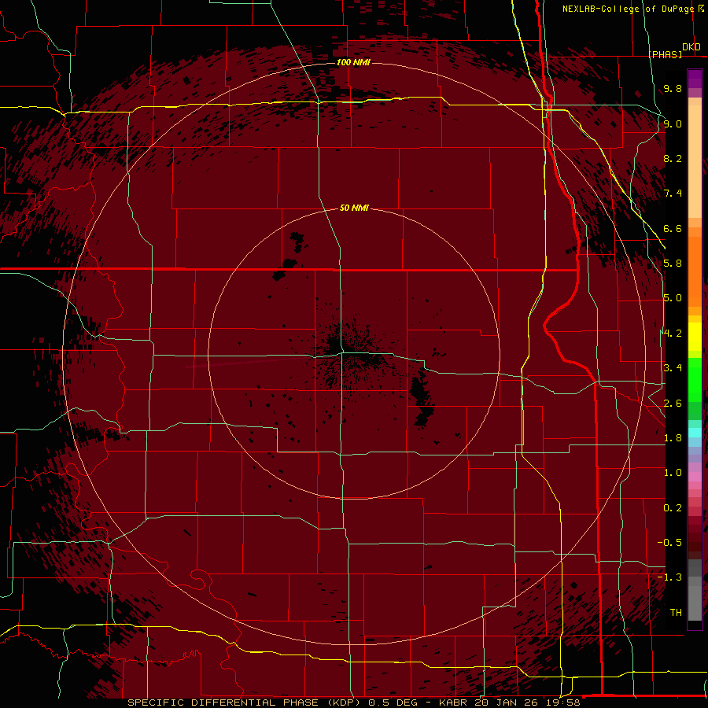Click the 1.0 value on the color scale
Screen dimensions: 708x708
[x=673, y=473]
